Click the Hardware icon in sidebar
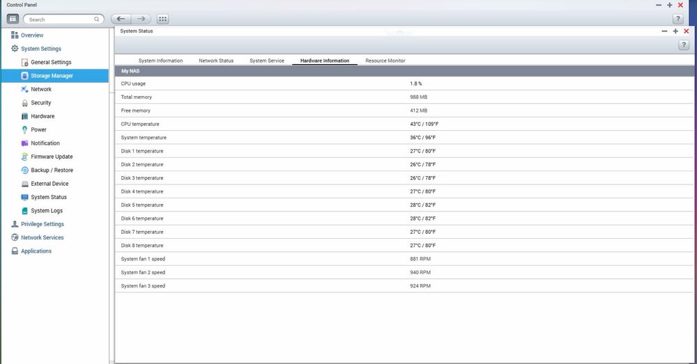This screenshot has height=364, width=697. tap(25, 116)
